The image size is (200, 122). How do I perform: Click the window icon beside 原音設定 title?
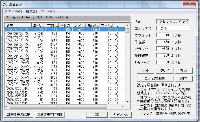point(5,5)
